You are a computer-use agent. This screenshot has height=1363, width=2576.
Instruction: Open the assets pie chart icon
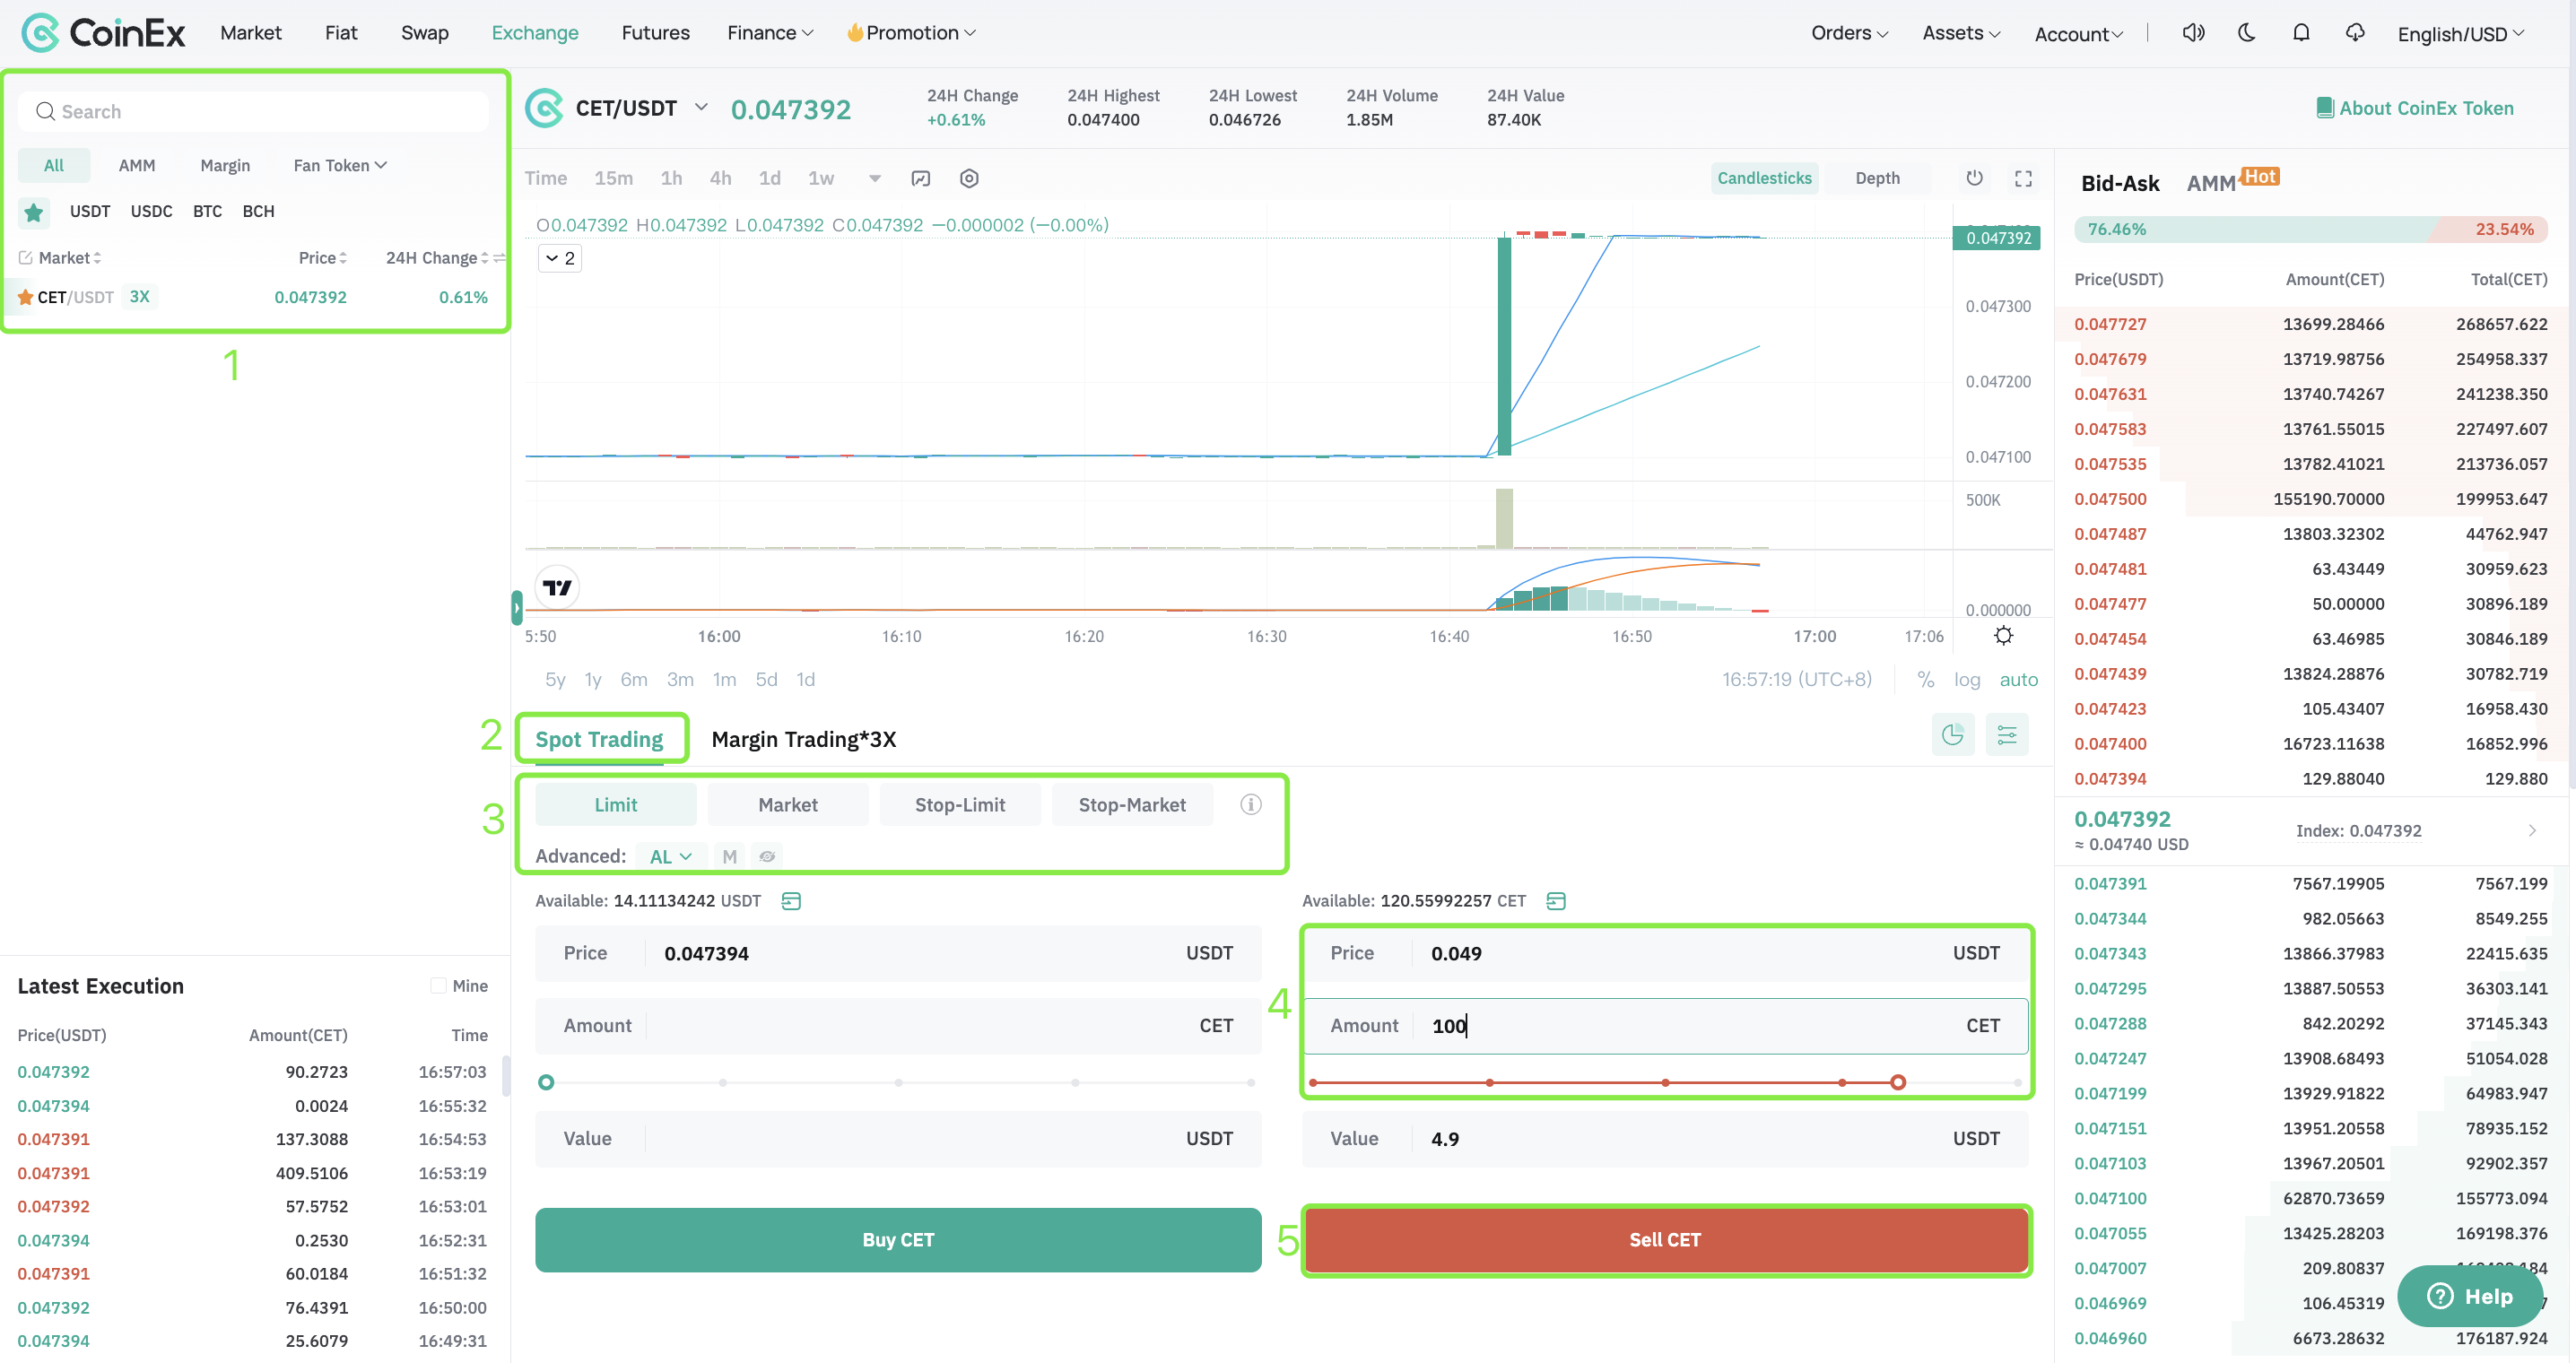pyautogui.click(x=1952, y=735)
